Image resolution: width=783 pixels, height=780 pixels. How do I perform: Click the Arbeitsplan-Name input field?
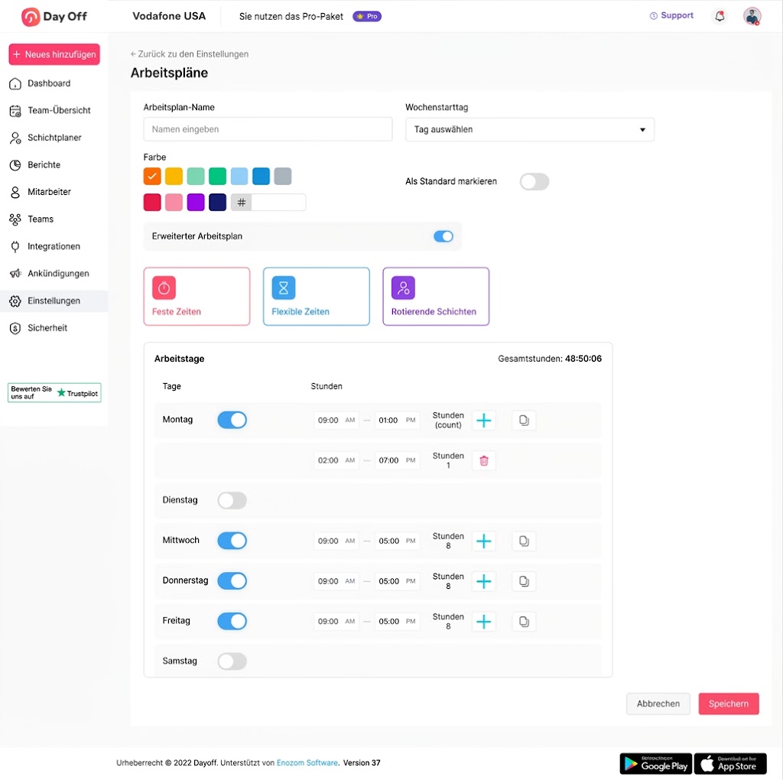268,129
